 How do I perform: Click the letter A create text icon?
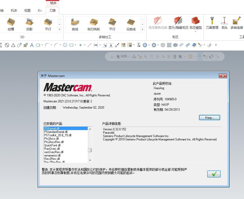pyautogui.click(x=32, y=45)
